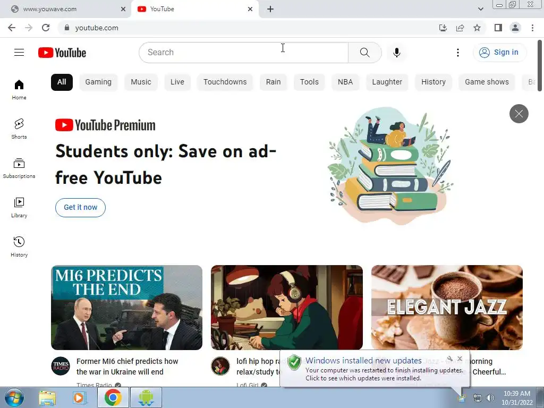The image size is (544, 408).
Task: Open the Windows Start menu
Action: tap(14, 397)
